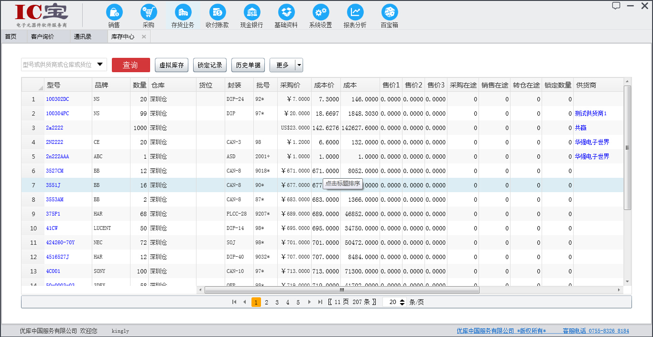Screen dimensions: 653x337
Task: Open the 百宝箱 dice icon
Action: tap(389, 12)
